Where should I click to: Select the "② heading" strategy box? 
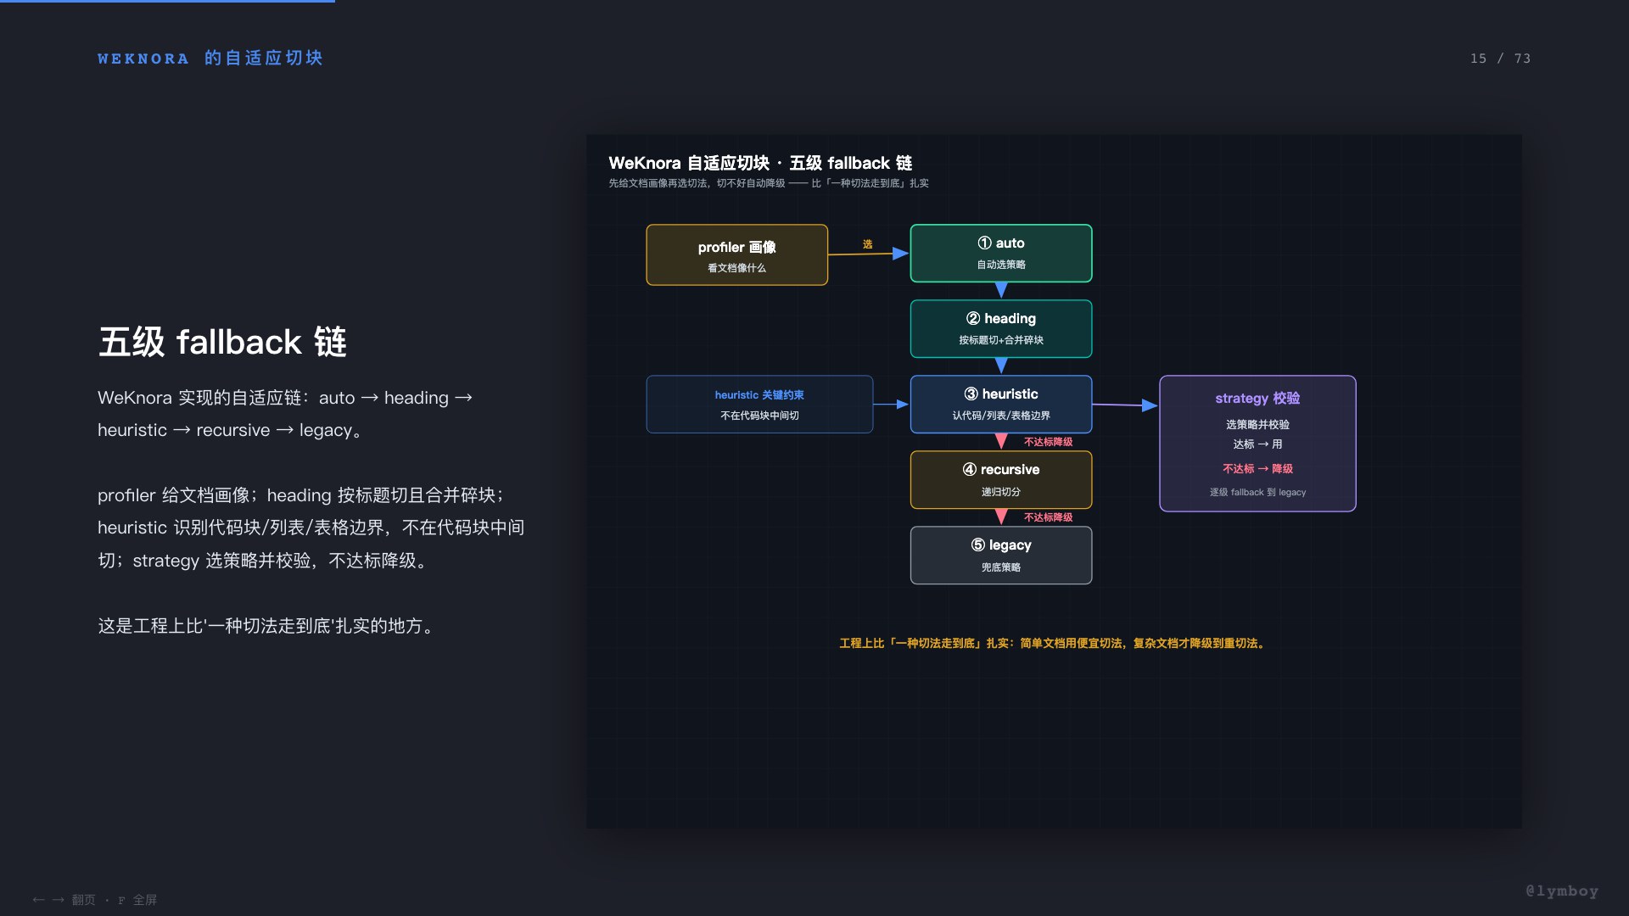[x=1001, y=328]
